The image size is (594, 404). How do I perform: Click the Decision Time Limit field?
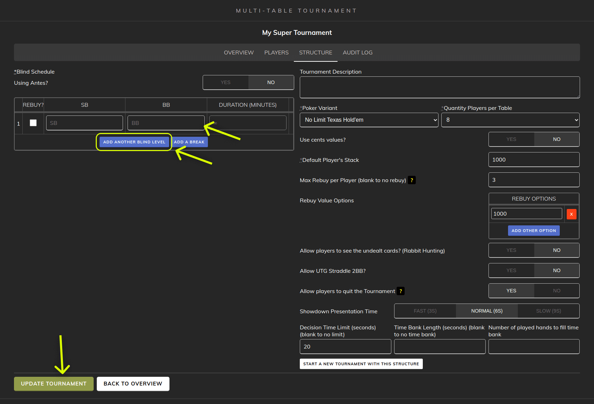click(x=345, y=346)
